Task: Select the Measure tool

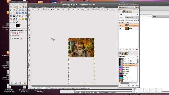Action: [23, 10]
